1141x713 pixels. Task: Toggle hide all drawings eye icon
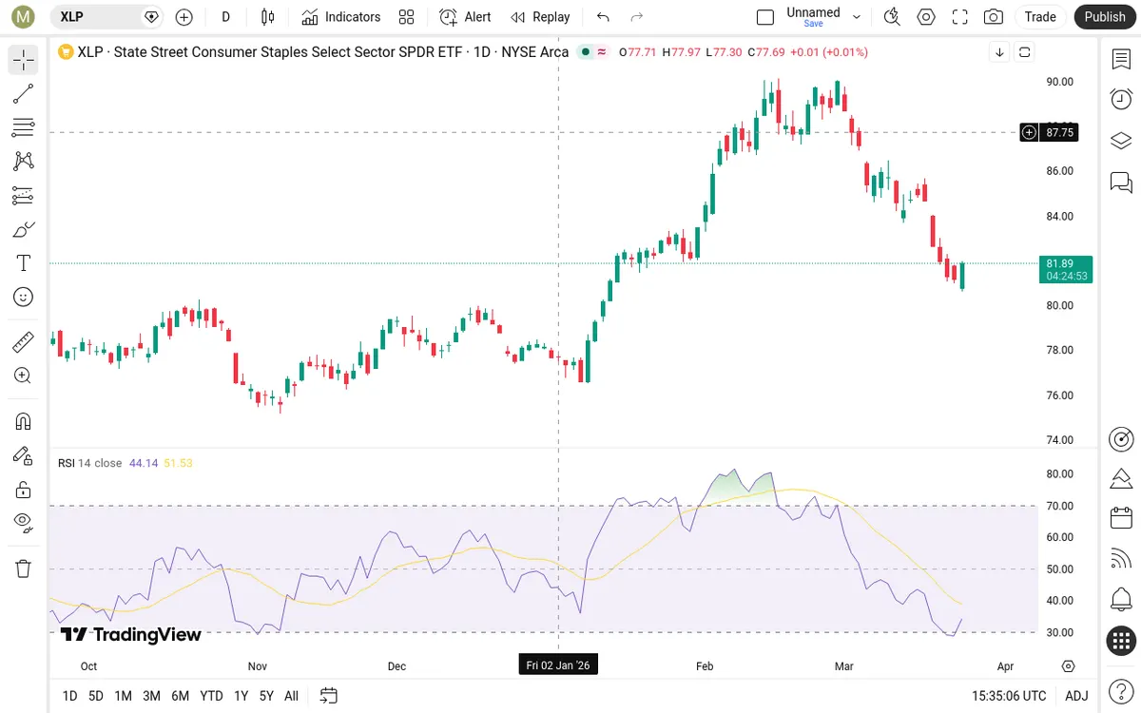[x=24, y=522]
